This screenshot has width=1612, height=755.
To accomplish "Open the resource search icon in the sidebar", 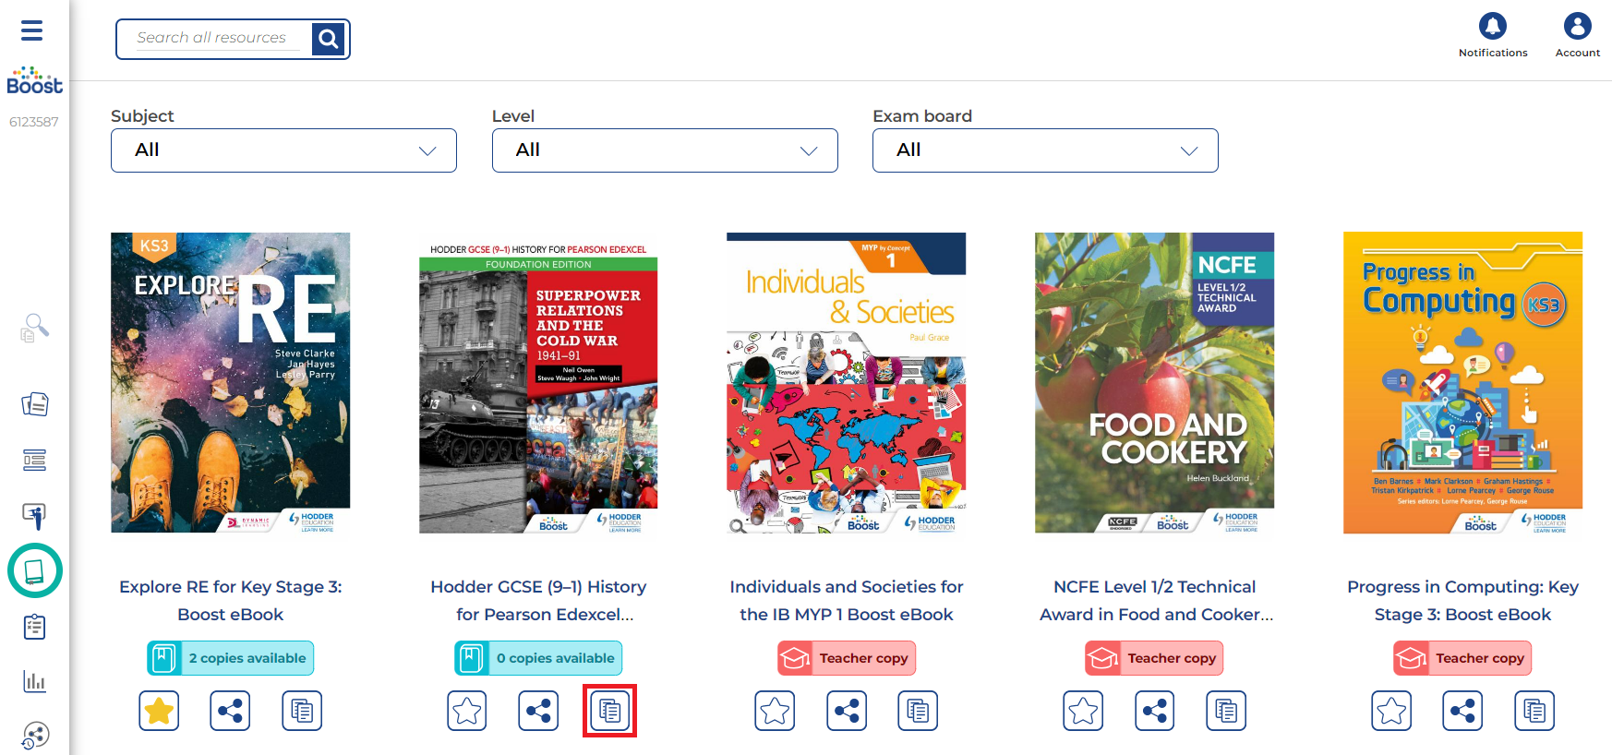I will 34,326.
